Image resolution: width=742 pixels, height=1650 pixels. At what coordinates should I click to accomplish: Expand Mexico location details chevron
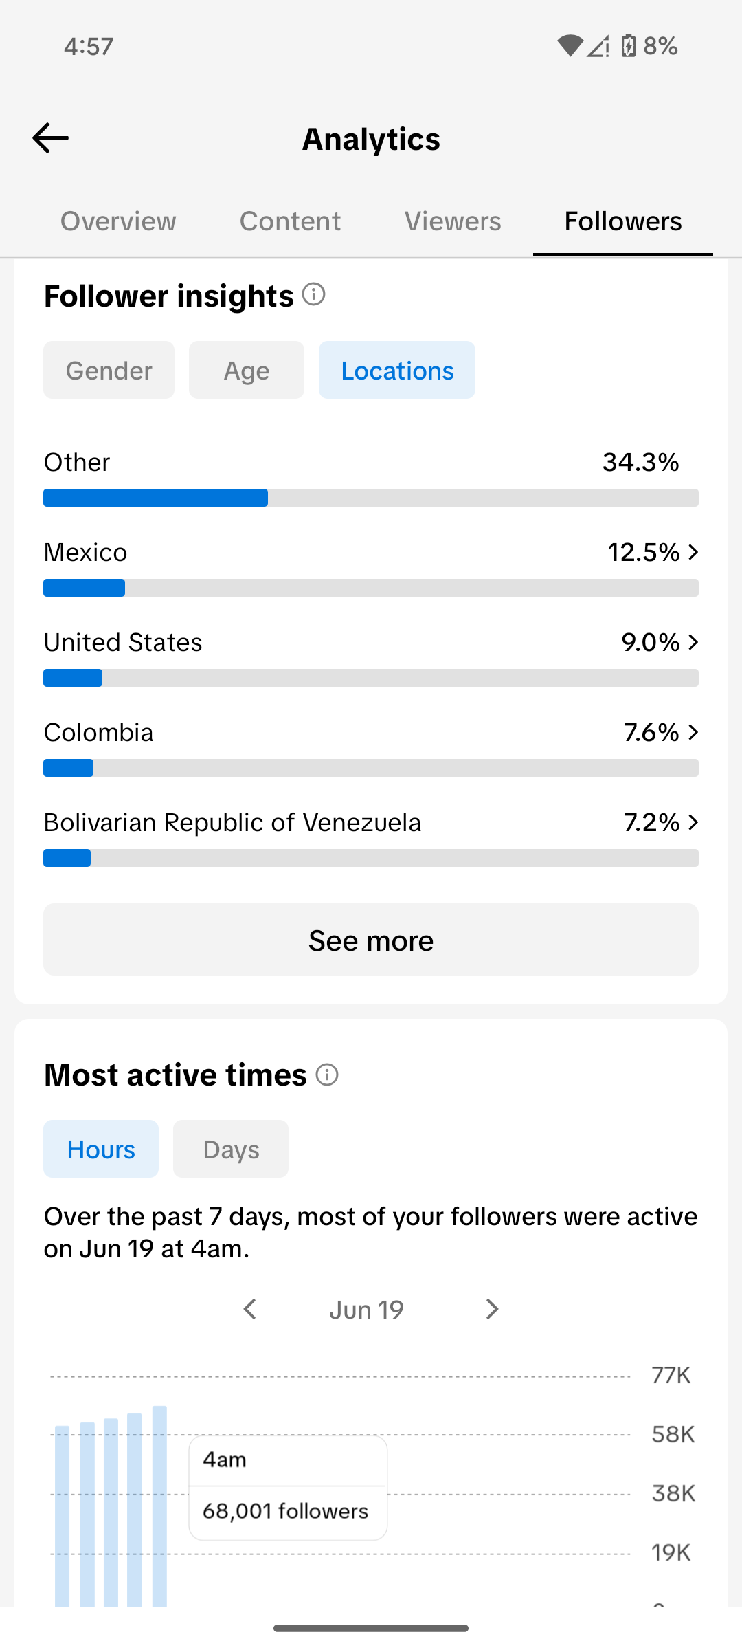click(693, 552)
